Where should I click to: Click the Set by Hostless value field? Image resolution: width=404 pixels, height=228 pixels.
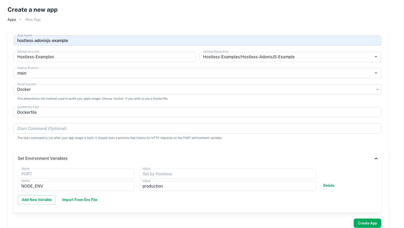click(x=227, y=174)
